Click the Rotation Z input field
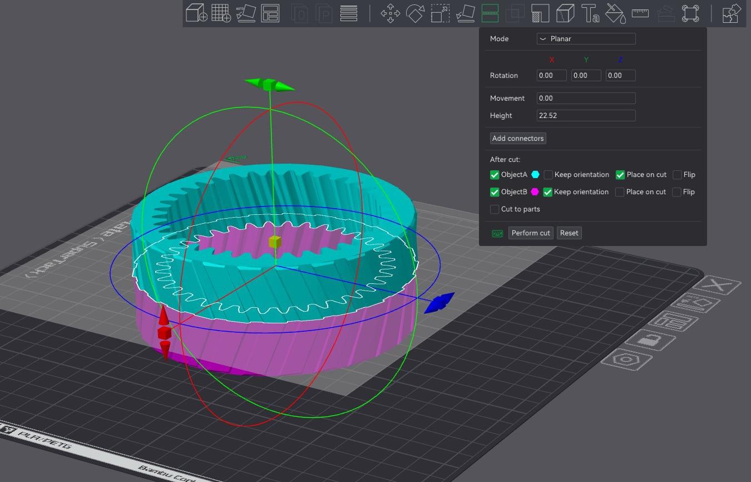Screen dimensions: 751x482 (x=621, y=76)
